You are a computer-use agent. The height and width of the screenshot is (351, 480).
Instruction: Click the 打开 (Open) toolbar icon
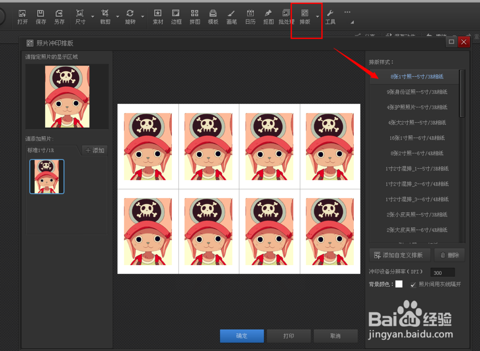[23, 17]
